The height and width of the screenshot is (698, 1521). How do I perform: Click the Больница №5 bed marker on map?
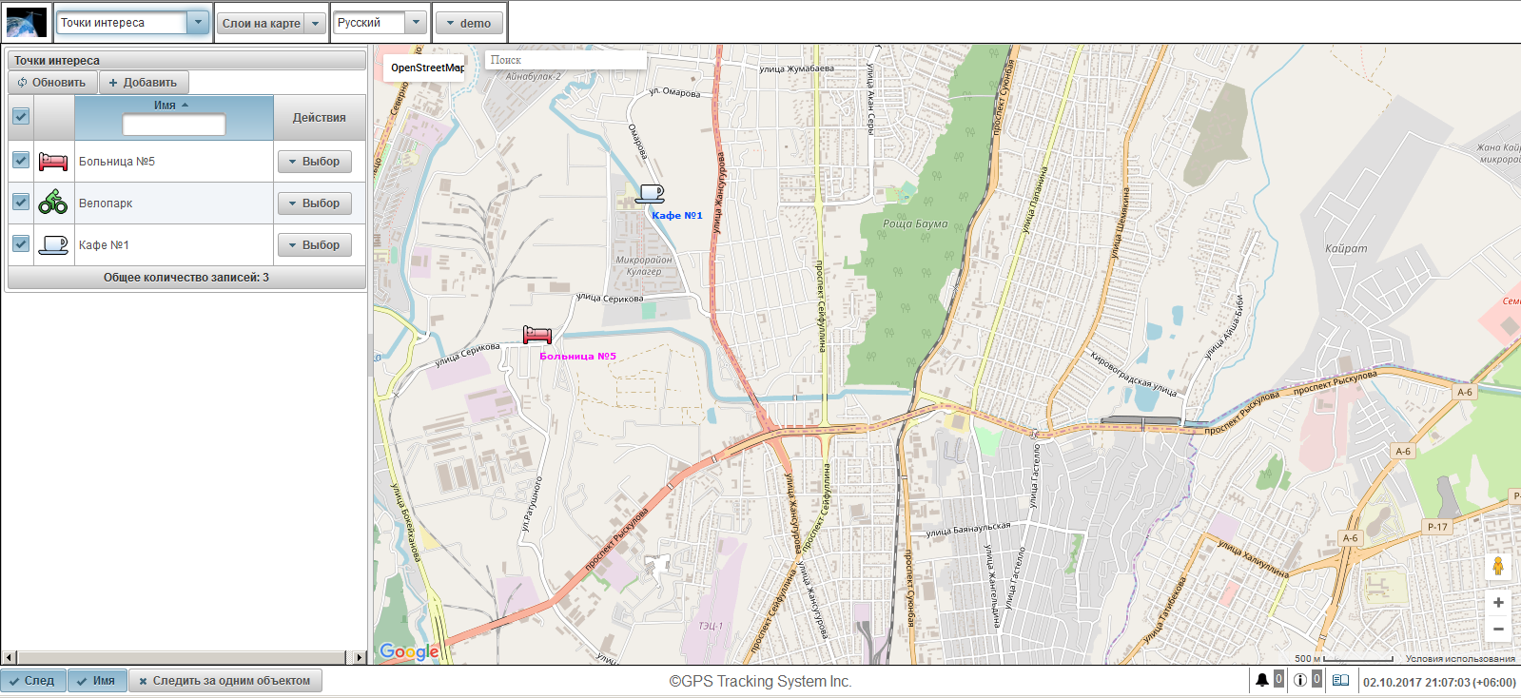tap(537, 335)
